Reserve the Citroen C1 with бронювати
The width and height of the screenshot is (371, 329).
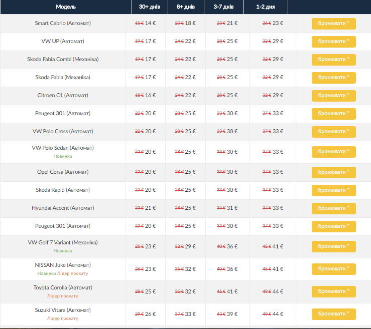click(x=333, y=96)
